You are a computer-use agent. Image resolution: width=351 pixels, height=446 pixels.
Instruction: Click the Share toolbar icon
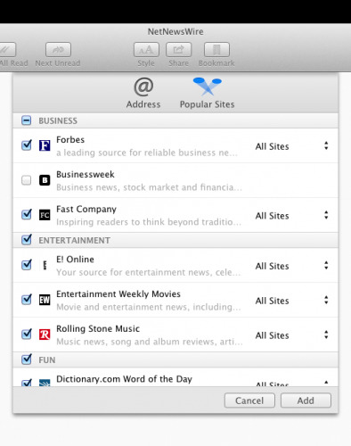click(x=178, y=50)
